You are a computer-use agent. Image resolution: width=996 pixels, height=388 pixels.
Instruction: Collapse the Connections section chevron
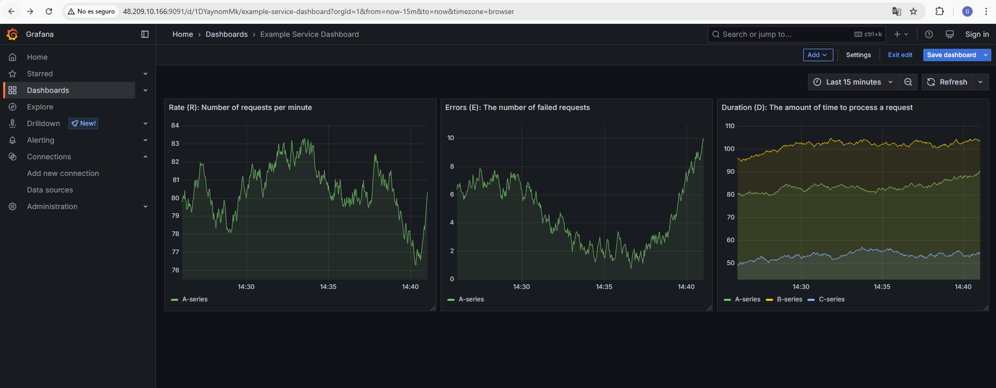(145, 157)
